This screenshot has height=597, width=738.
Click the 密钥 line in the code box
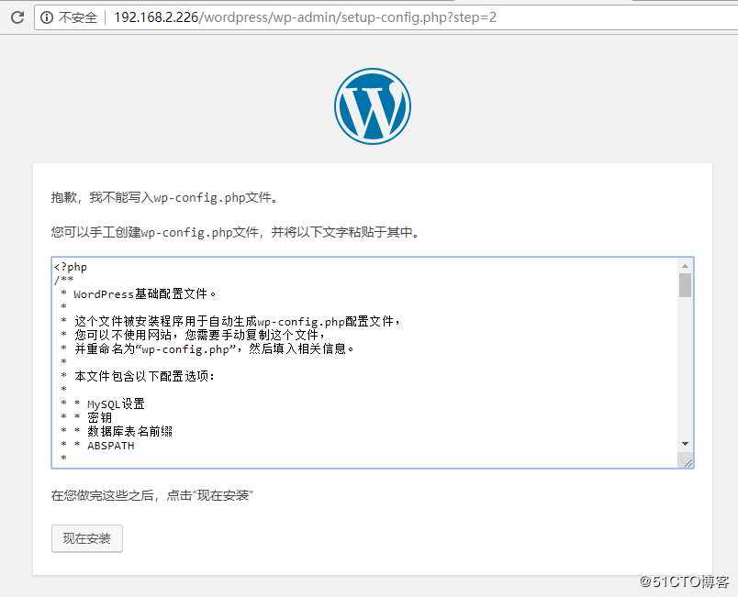point(97,417)
